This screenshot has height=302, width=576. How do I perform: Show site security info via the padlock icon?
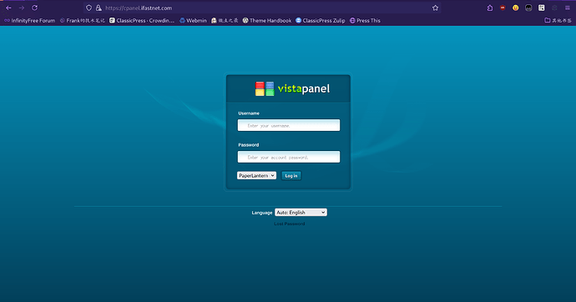tap(99, 8)
